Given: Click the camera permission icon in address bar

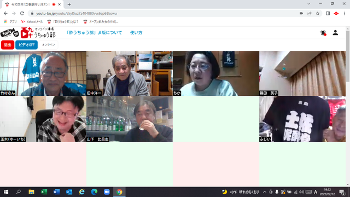Looking at the screenshot, I should [301, 13].
